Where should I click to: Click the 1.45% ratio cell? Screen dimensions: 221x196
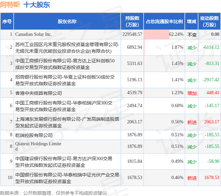(164, 64)
